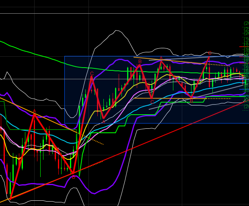This screenshot has width=249, height=206.
Task: Click the C label beneath the trough on the orange support line
Action: tap(152, 102)
